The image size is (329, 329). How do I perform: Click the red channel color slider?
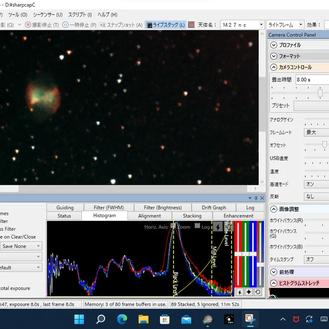(x=238, y=253)
